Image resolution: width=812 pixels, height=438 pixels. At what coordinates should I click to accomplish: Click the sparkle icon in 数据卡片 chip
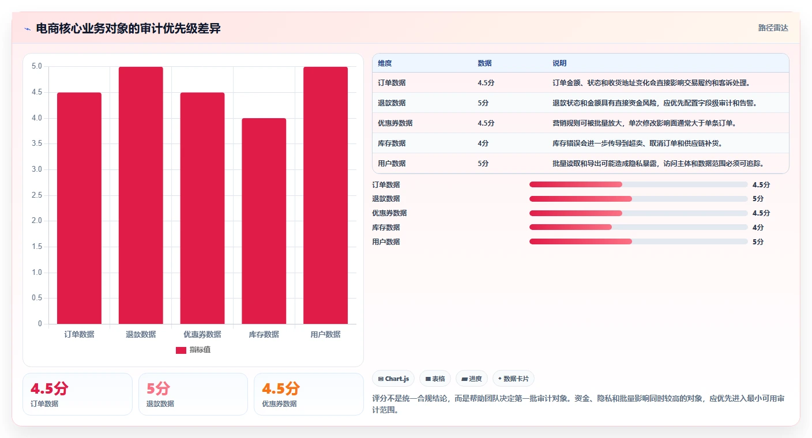coord(500,379)
